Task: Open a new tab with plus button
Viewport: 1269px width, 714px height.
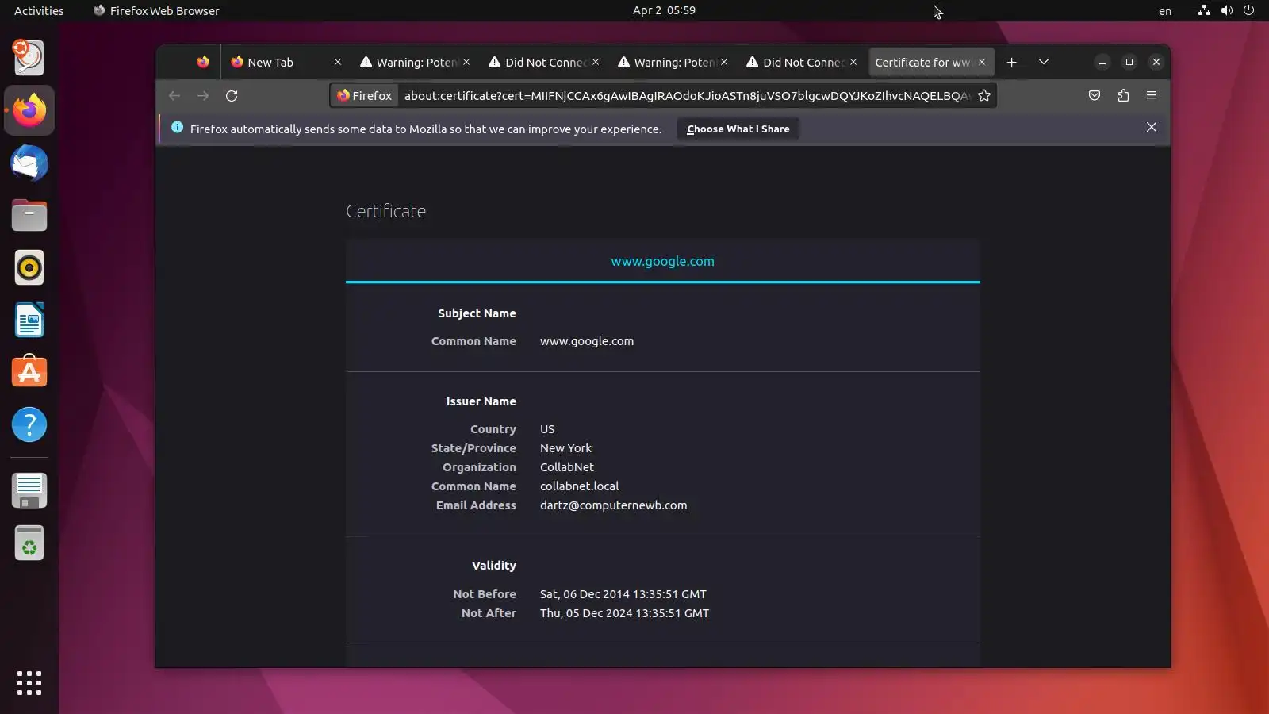Action: coord(1011,62)
